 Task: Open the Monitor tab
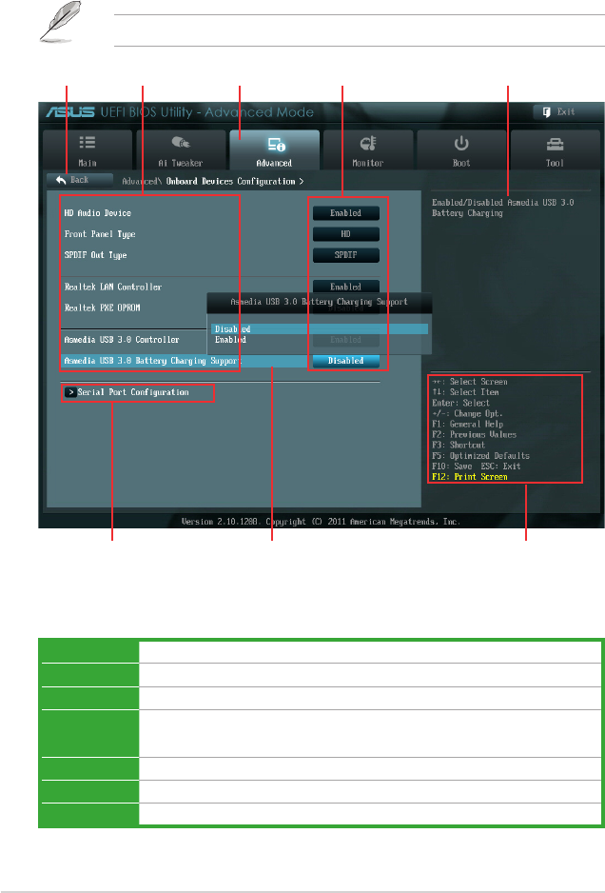368,150
